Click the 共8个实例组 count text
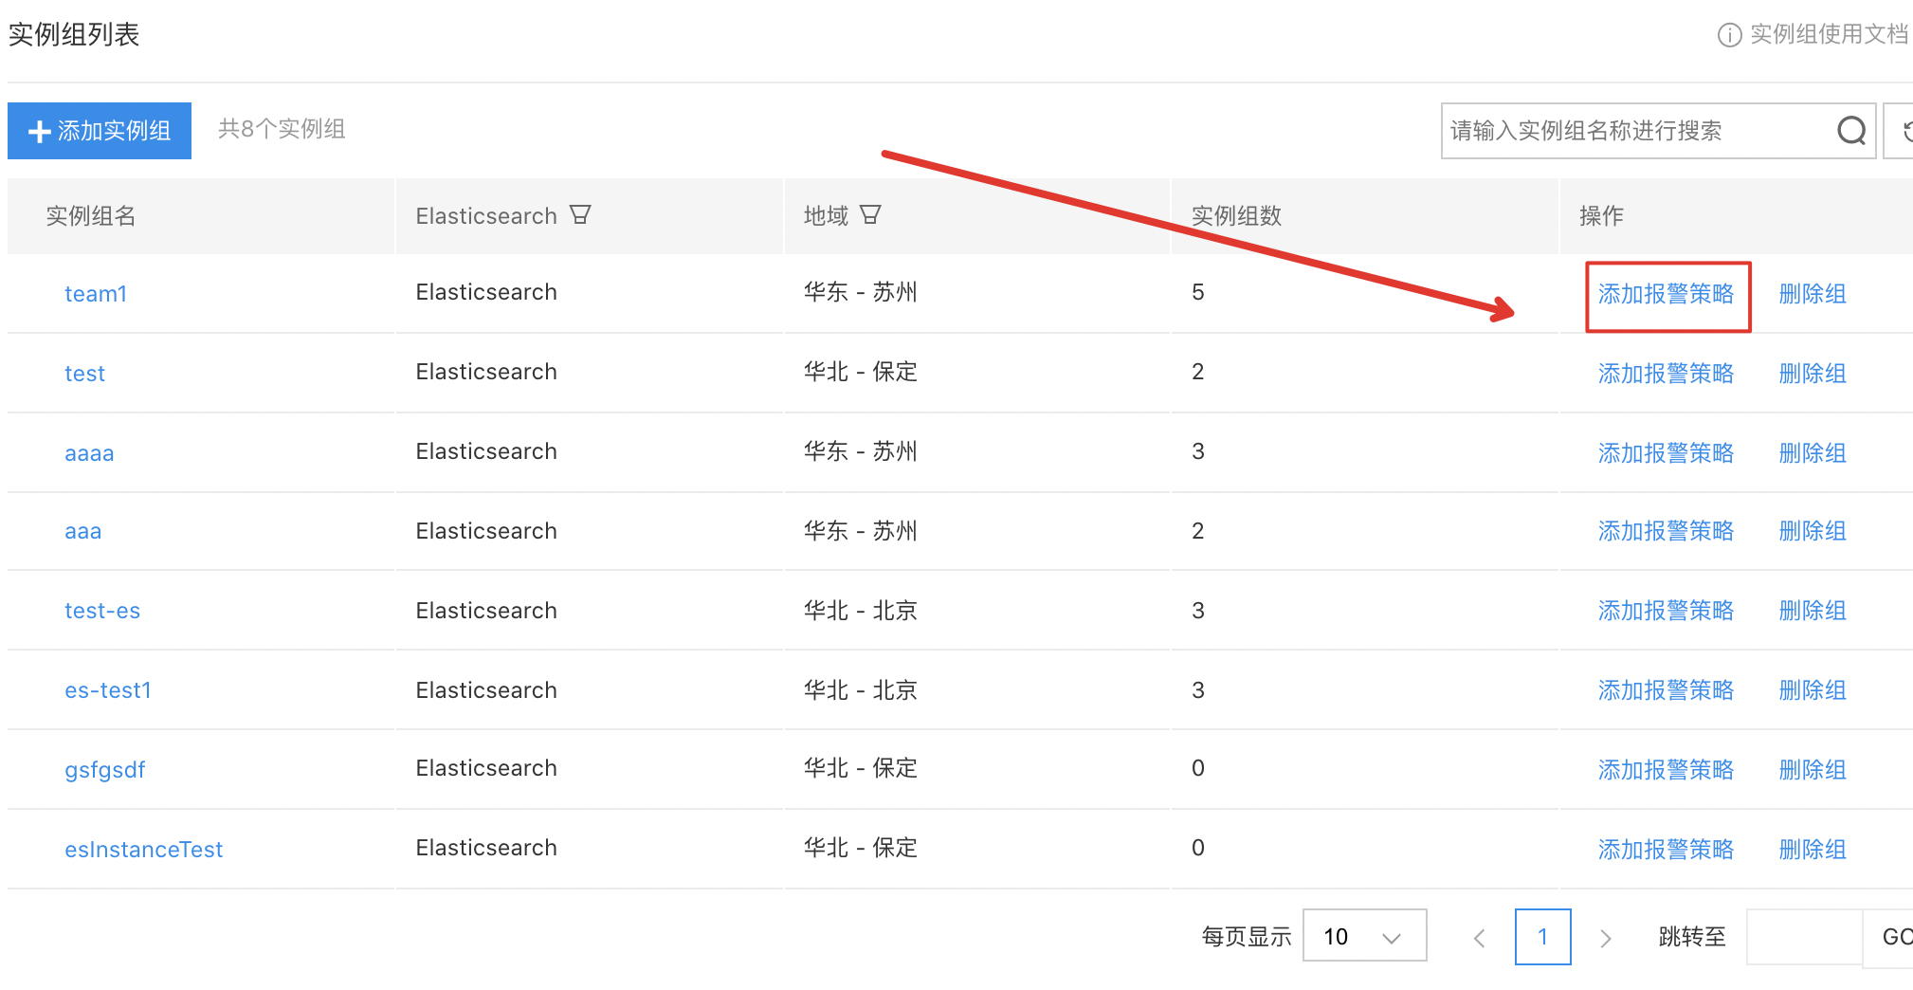The image size is (1913, 990). pyautogui.click(x=282, y=129)
